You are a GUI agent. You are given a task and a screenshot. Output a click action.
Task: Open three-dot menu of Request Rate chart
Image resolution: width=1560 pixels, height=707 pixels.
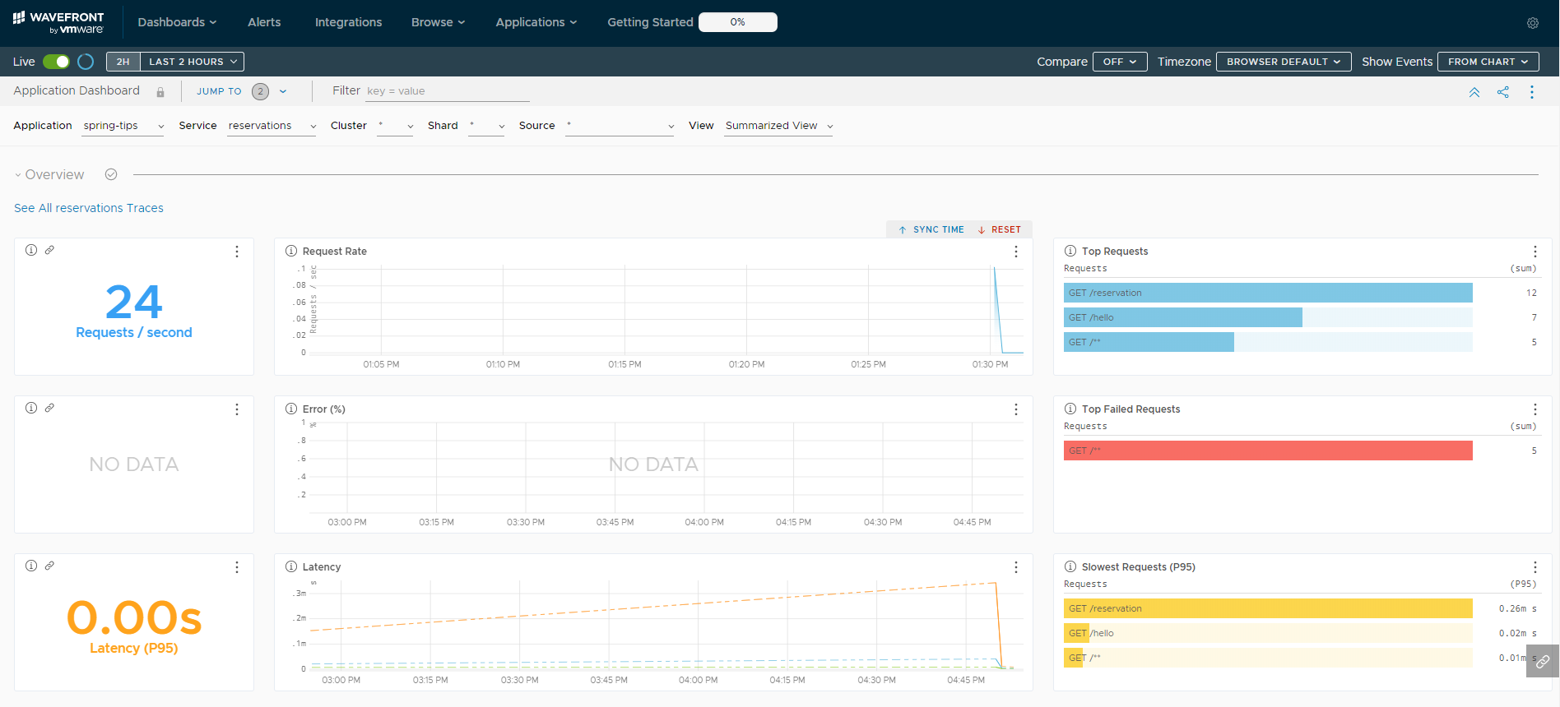click(1016, 252)
